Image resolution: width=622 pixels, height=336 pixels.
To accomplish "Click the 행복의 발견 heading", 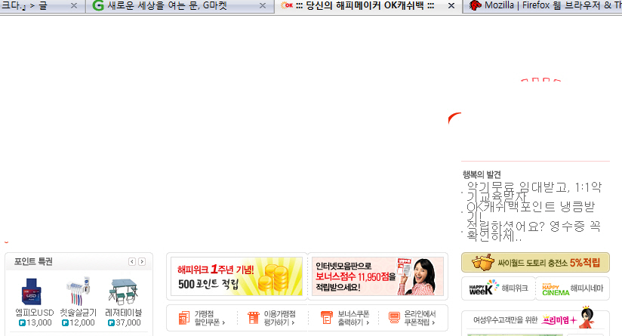I will (x=482, y=174).
